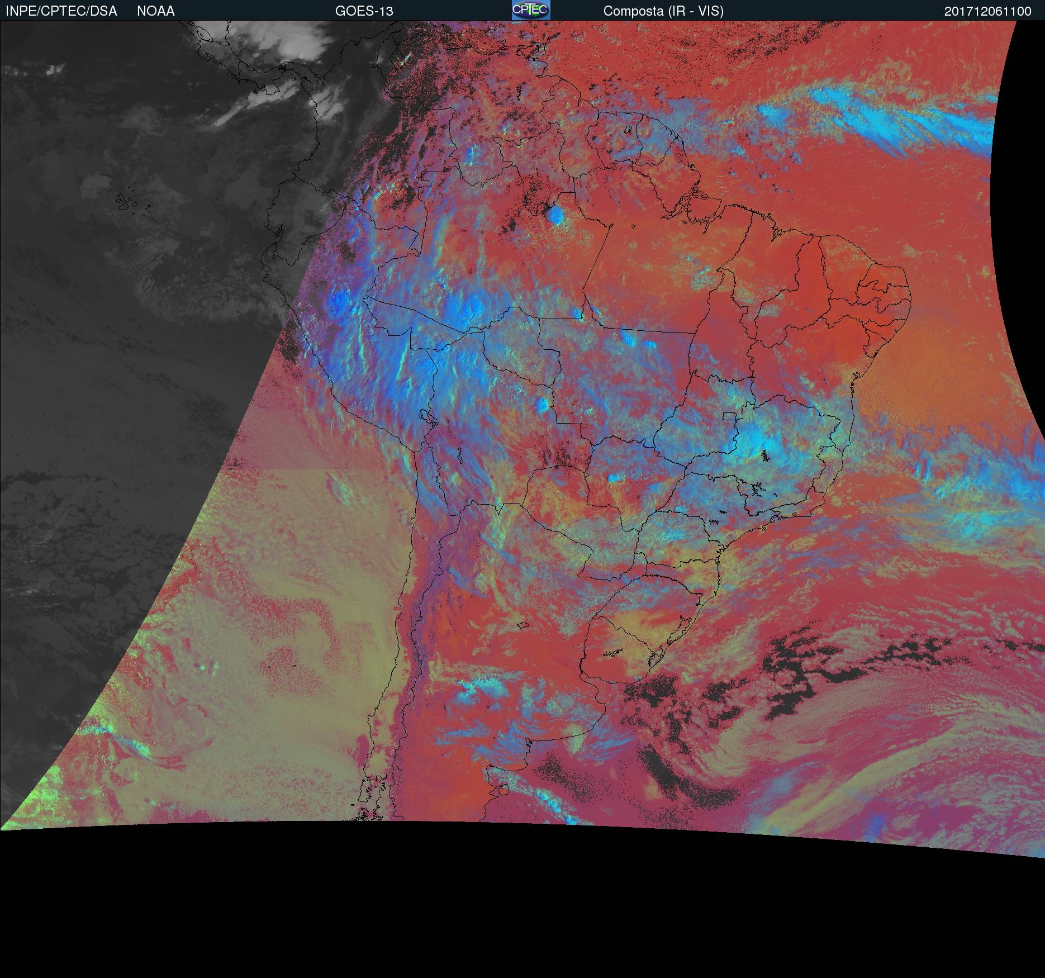Viewport: 1045px width, 978px height.
Task: Click the CPTEC logo in the header
Action: tap(531, 10)
